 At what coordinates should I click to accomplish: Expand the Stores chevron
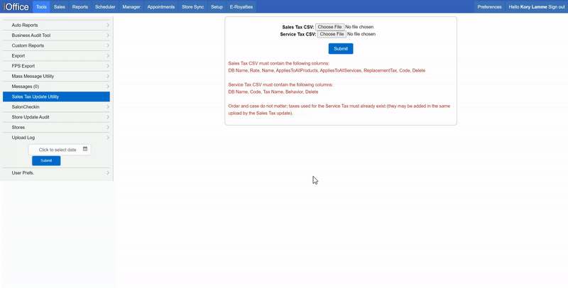(x=108, y=127)
